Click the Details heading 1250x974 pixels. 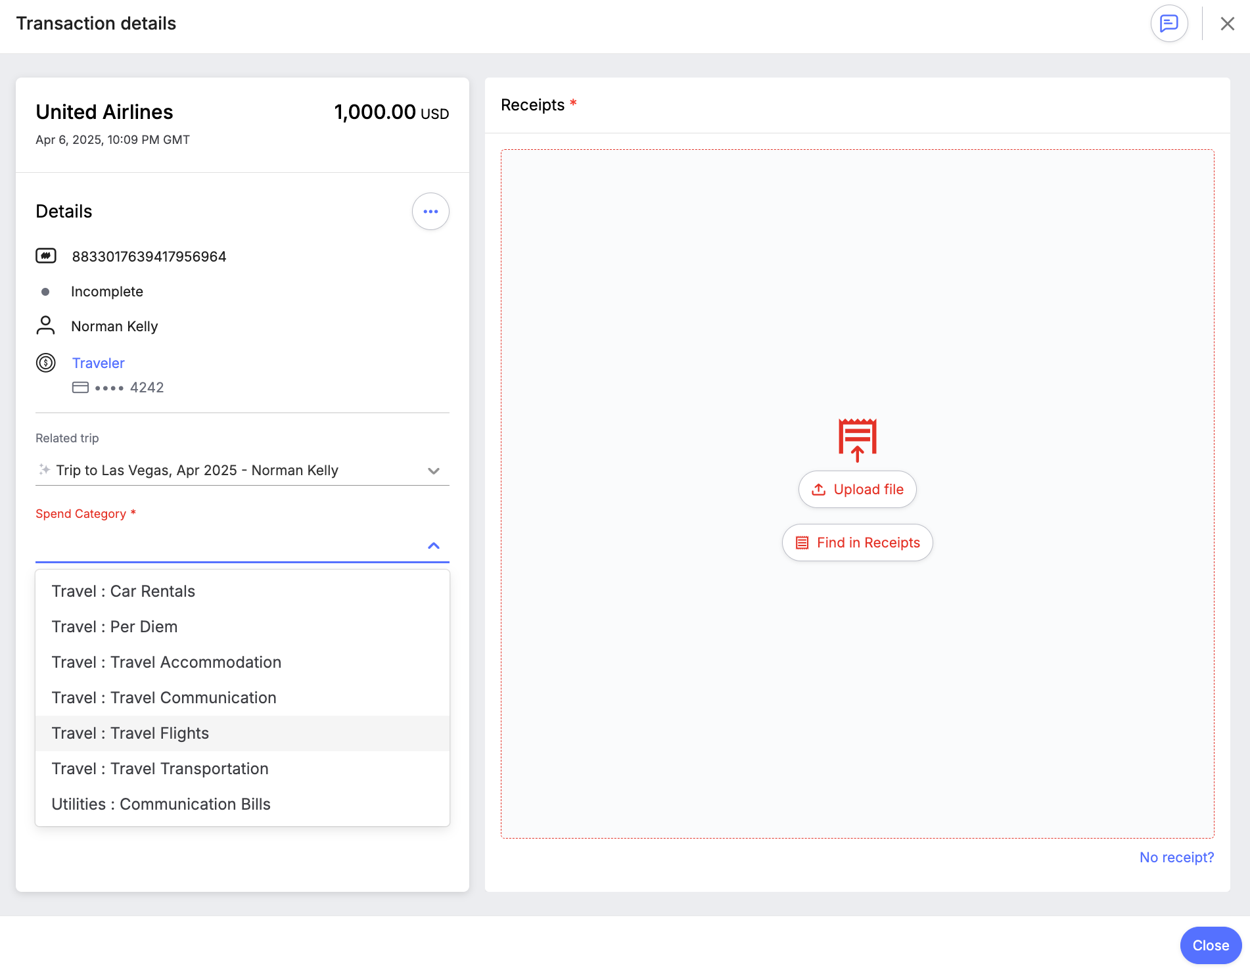pyautogui.click(x=64, y=212)
